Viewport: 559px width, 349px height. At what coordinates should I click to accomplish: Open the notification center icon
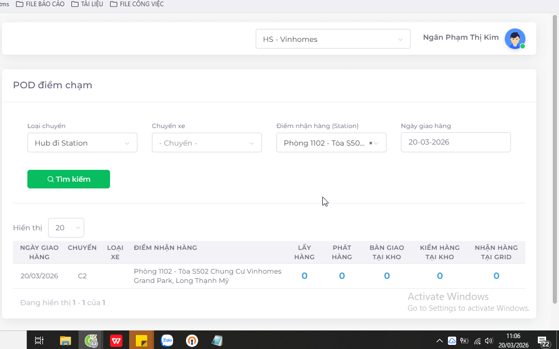coord(543,341)
